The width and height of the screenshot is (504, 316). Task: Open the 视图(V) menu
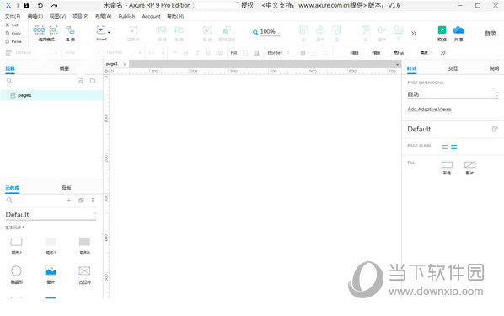click(58, 16)
